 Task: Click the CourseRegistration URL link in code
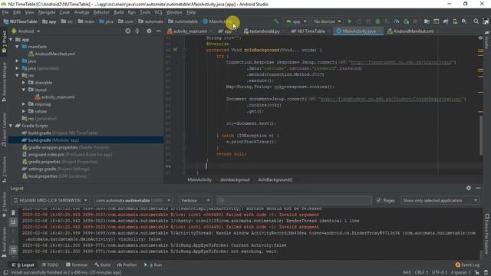point(390,99)
